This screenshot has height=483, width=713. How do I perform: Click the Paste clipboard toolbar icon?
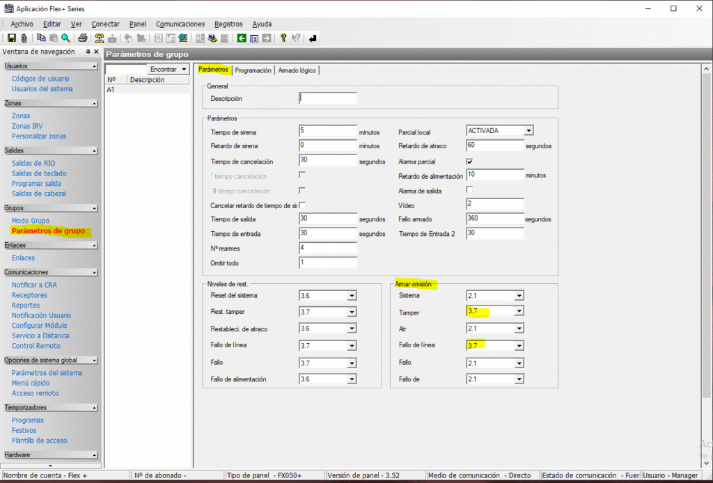point(53,38)
